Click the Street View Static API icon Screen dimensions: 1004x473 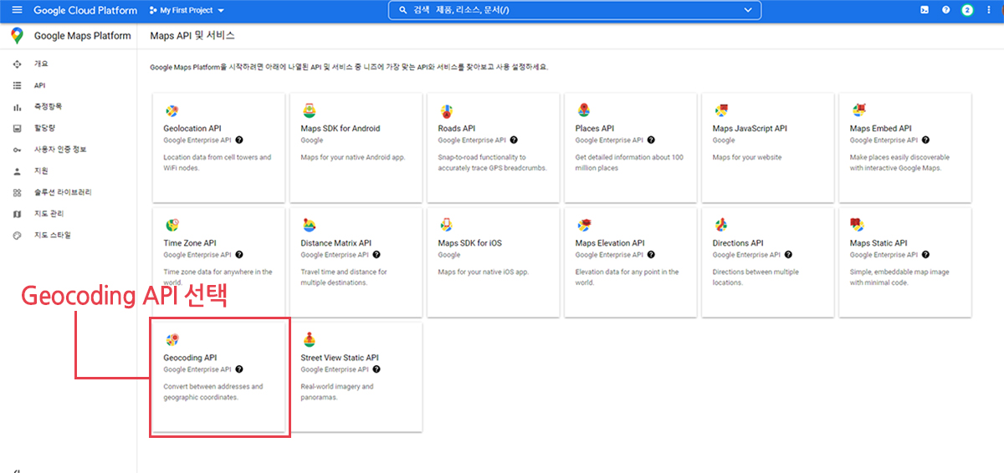coord(309,338)
